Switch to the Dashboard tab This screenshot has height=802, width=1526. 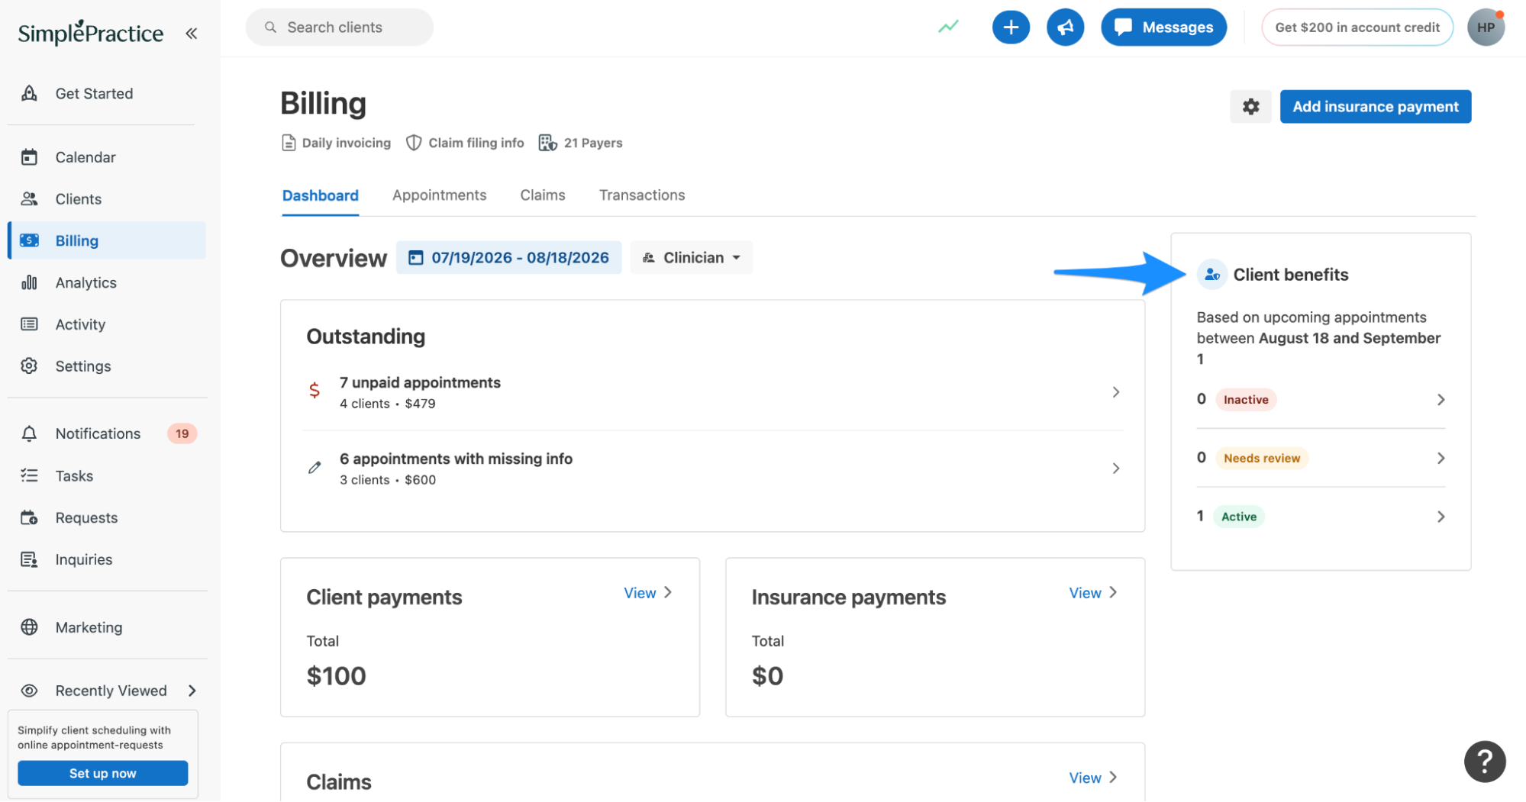(x=320, y=195)
